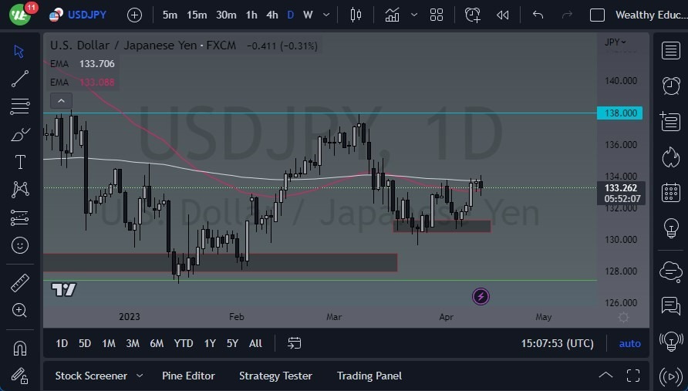Select the brush drawing tool
The height and width of the screenshot is (391, 688).
pyautogui.click(x=20, y=134)
